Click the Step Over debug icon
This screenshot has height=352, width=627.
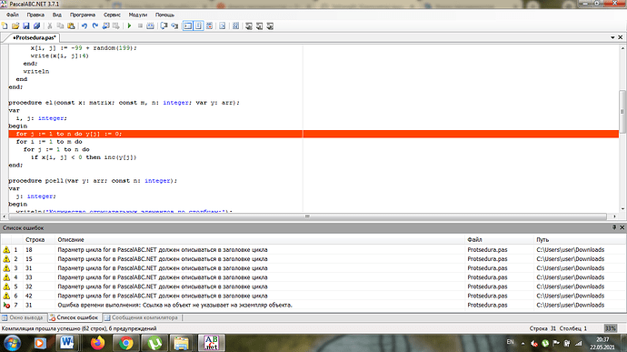[x=164, y=26]
